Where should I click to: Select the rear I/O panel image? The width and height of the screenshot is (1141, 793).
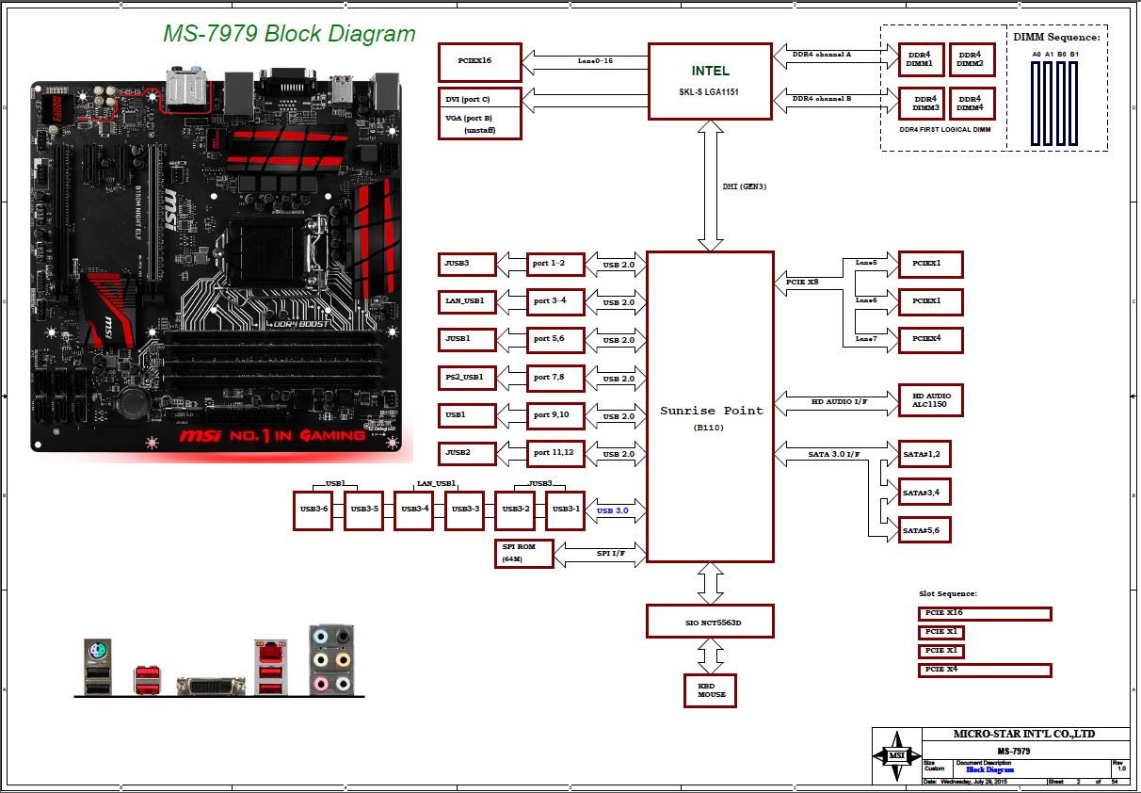point(219,659)
